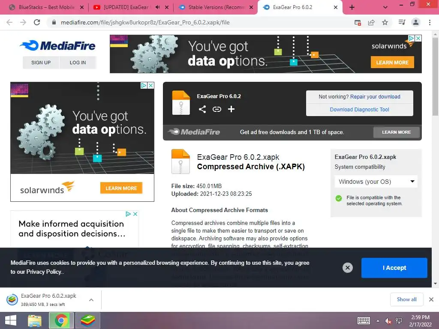Click the address bar URL

(145, 22)
